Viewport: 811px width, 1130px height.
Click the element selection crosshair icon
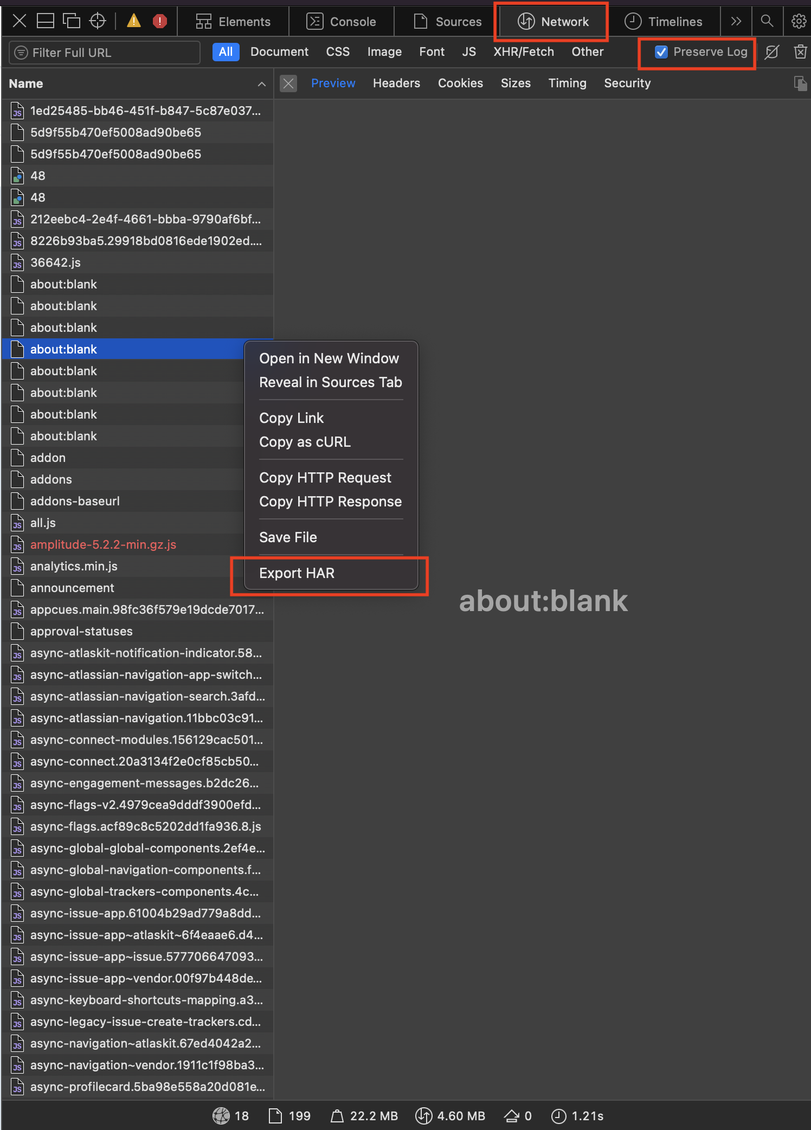click(98, 21)
